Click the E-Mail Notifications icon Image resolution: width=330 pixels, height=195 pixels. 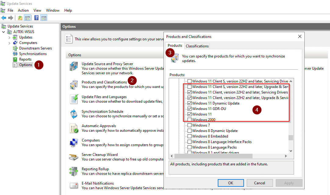[74, 186]
